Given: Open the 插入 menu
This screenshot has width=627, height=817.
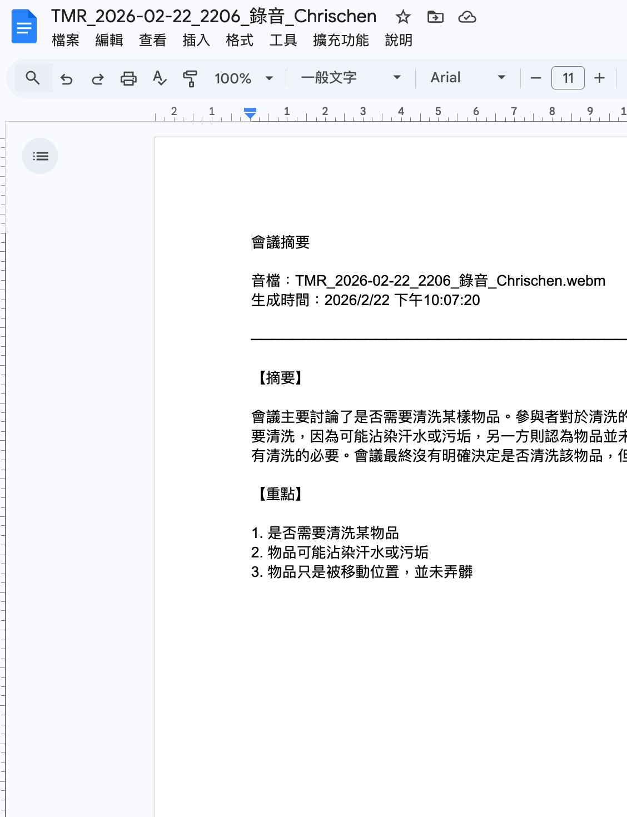Looking at the screenshot, I should 195,40.
